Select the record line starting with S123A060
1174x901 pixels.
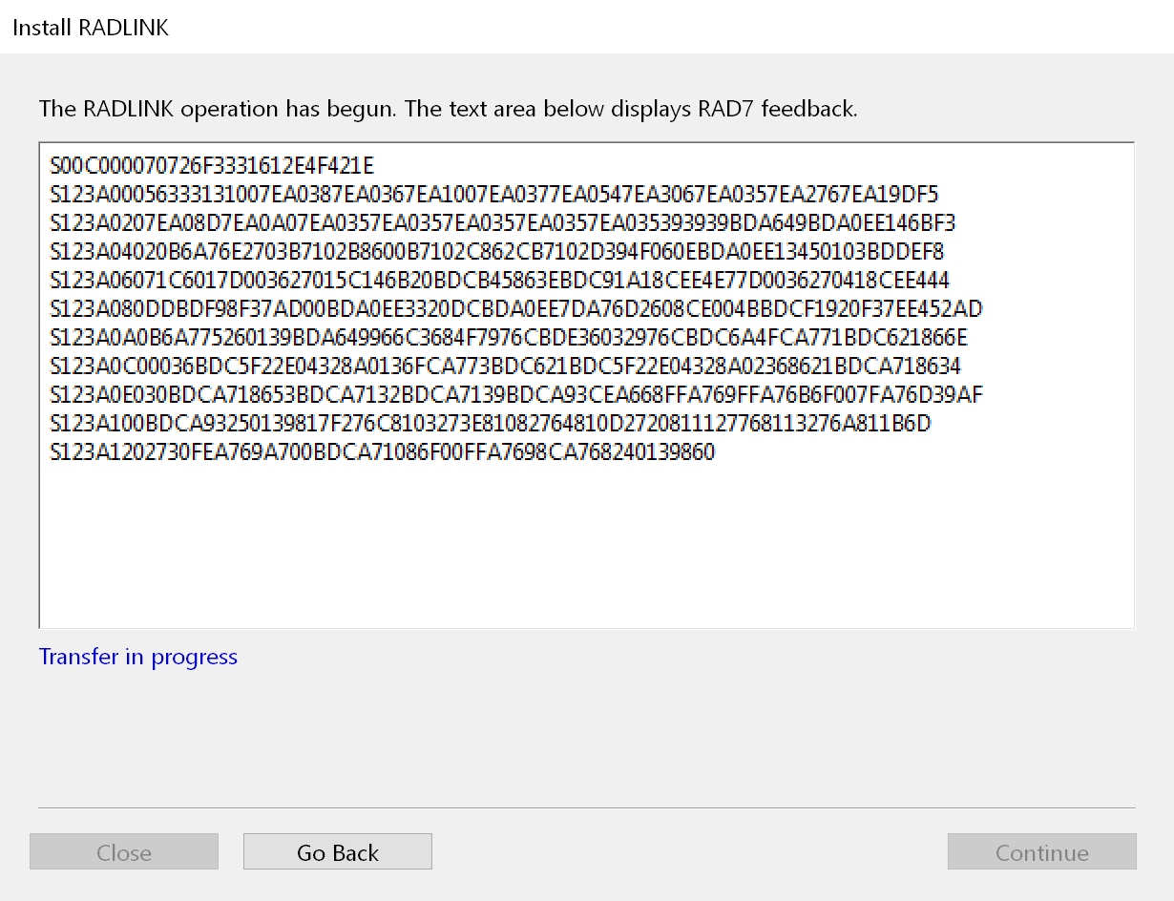(x=500, y=281)
